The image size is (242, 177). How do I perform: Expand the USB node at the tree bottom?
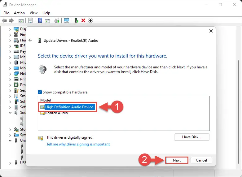click(10, 163)
